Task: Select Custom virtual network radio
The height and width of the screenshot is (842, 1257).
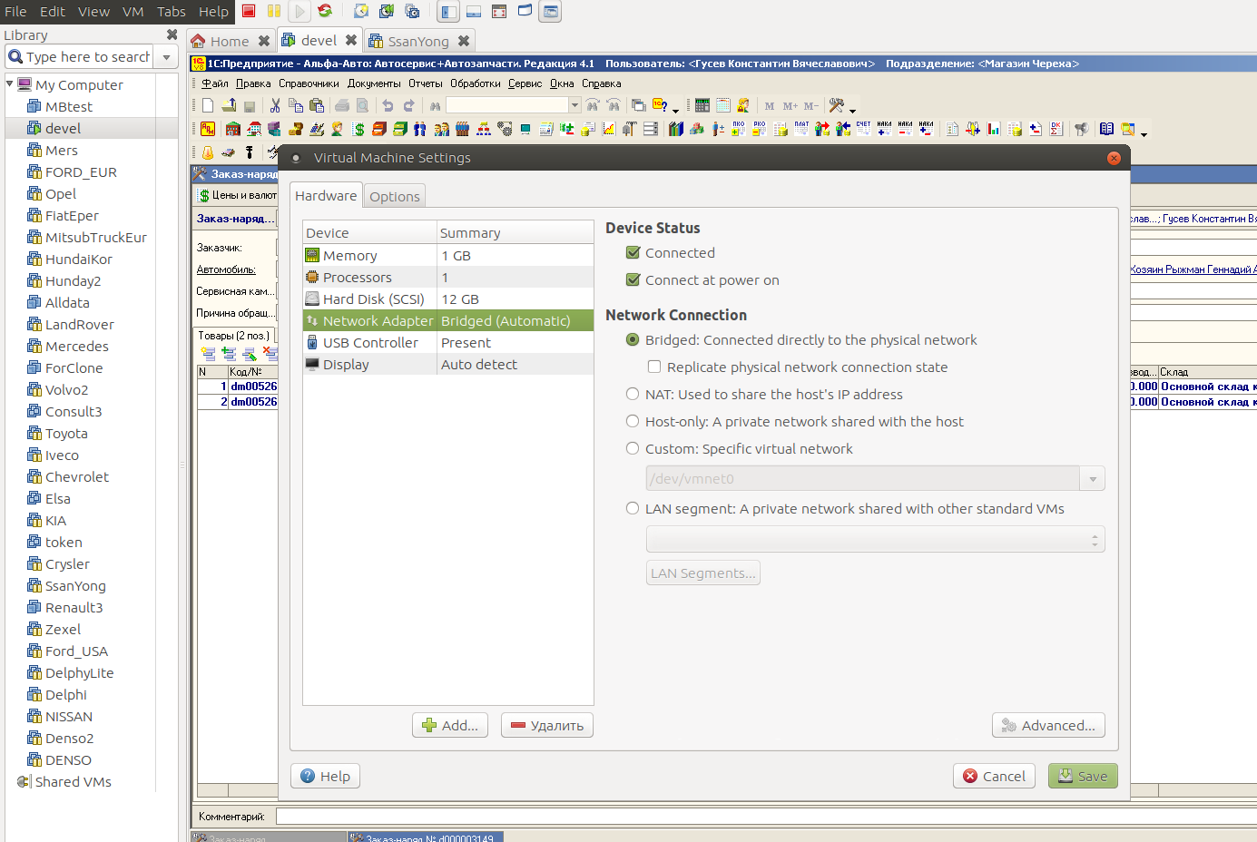Action: tap(633, 449)
